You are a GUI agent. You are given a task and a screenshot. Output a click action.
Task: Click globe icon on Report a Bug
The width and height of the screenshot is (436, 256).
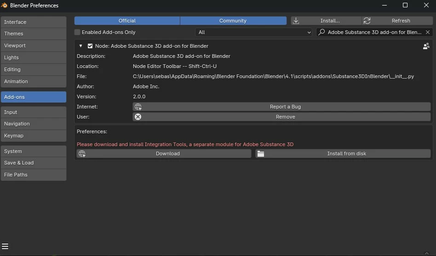(x=138, y=107)
